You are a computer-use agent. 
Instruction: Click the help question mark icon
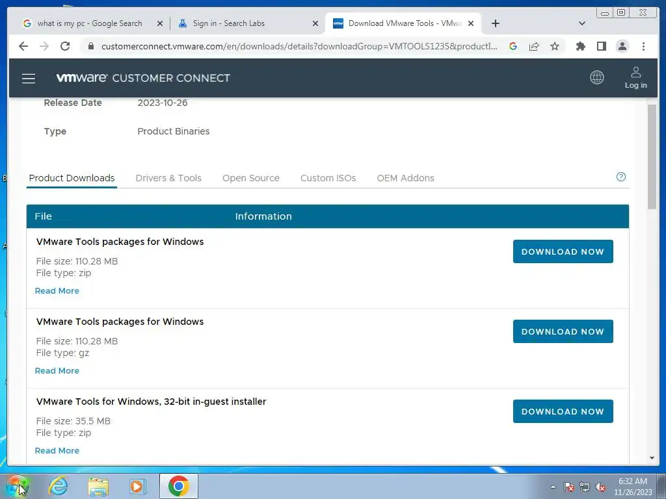621,177
